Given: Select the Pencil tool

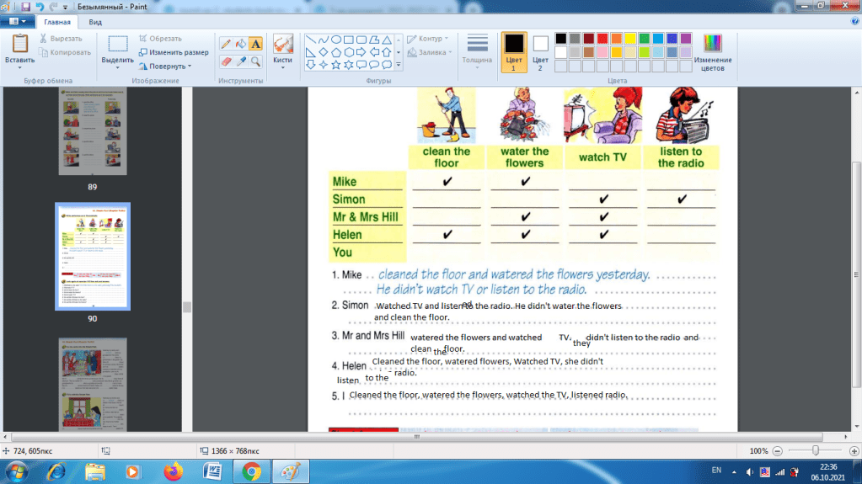Looking at the screenshot, I should [226, 43].
